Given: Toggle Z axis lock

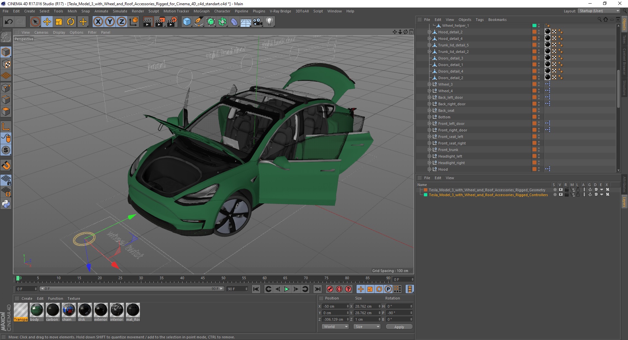Looking at the screenshot, I should 122,22.
